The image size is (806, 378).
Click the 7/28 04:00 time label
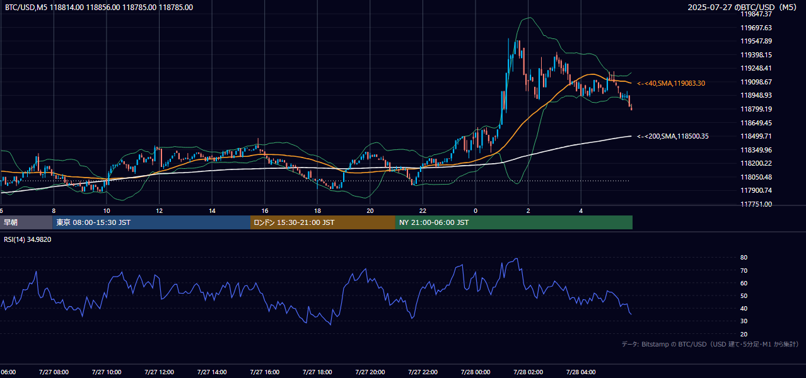coord(581,372)
